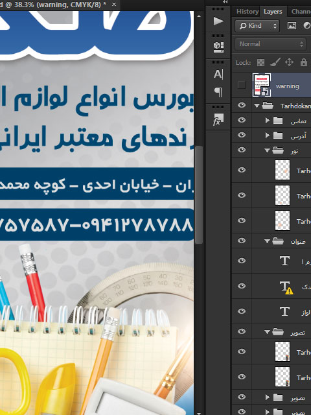Open the Actions panel play icon

point(218,21)
